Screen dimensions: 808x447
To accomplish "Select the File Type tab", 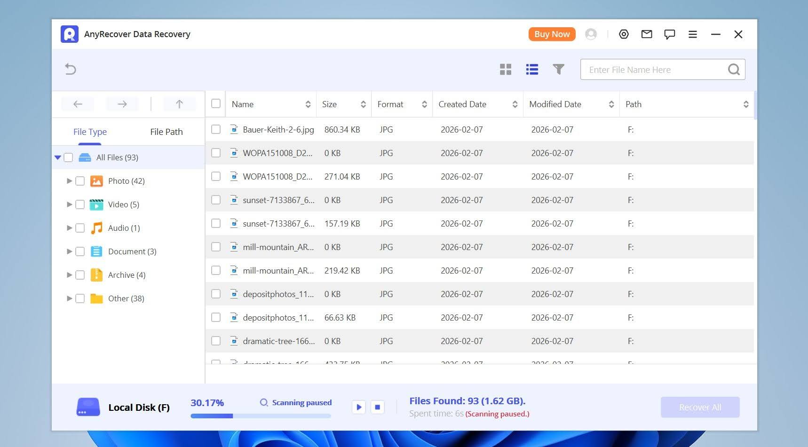I will (90, 132).
